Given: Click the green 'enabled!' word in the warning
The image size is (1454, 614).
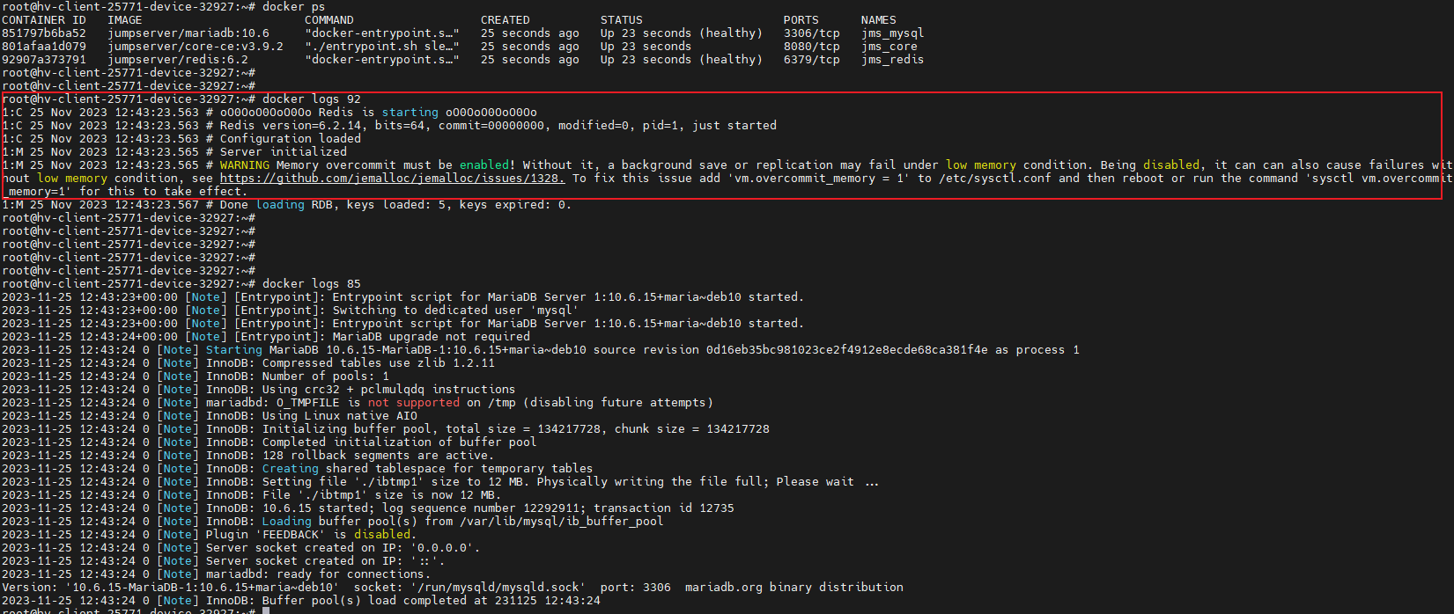Looking at the screenshot, I should 488,165.
